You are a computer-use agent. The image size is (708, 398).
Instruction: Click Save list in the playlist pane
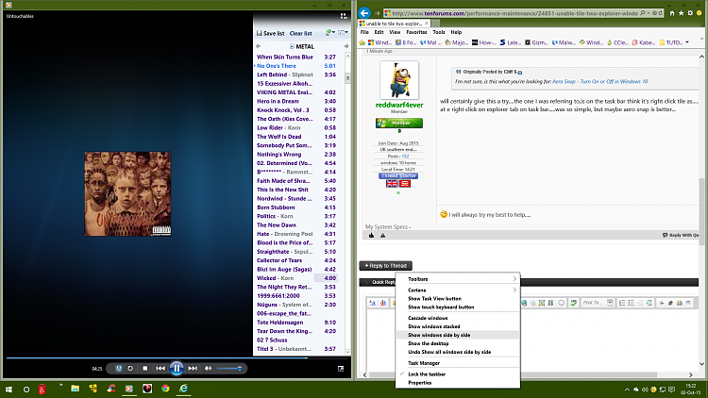(x=271, y=33)
